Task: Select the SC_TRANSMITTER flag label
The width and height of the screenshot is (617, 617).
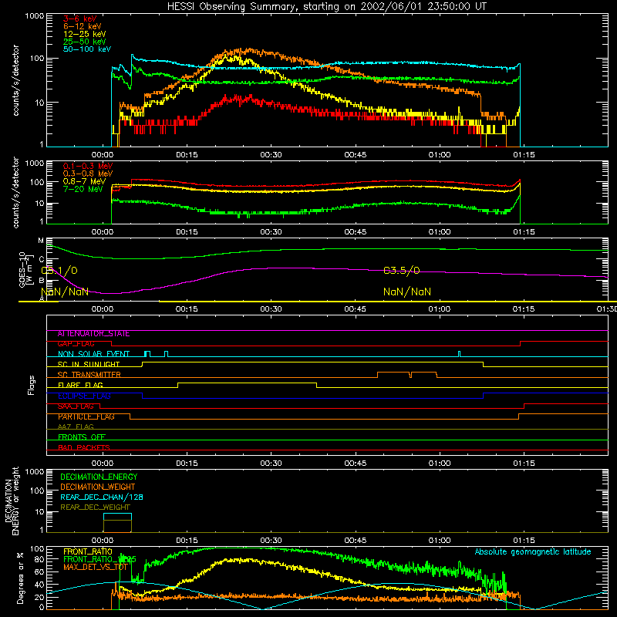Action: tap(89, 375)
